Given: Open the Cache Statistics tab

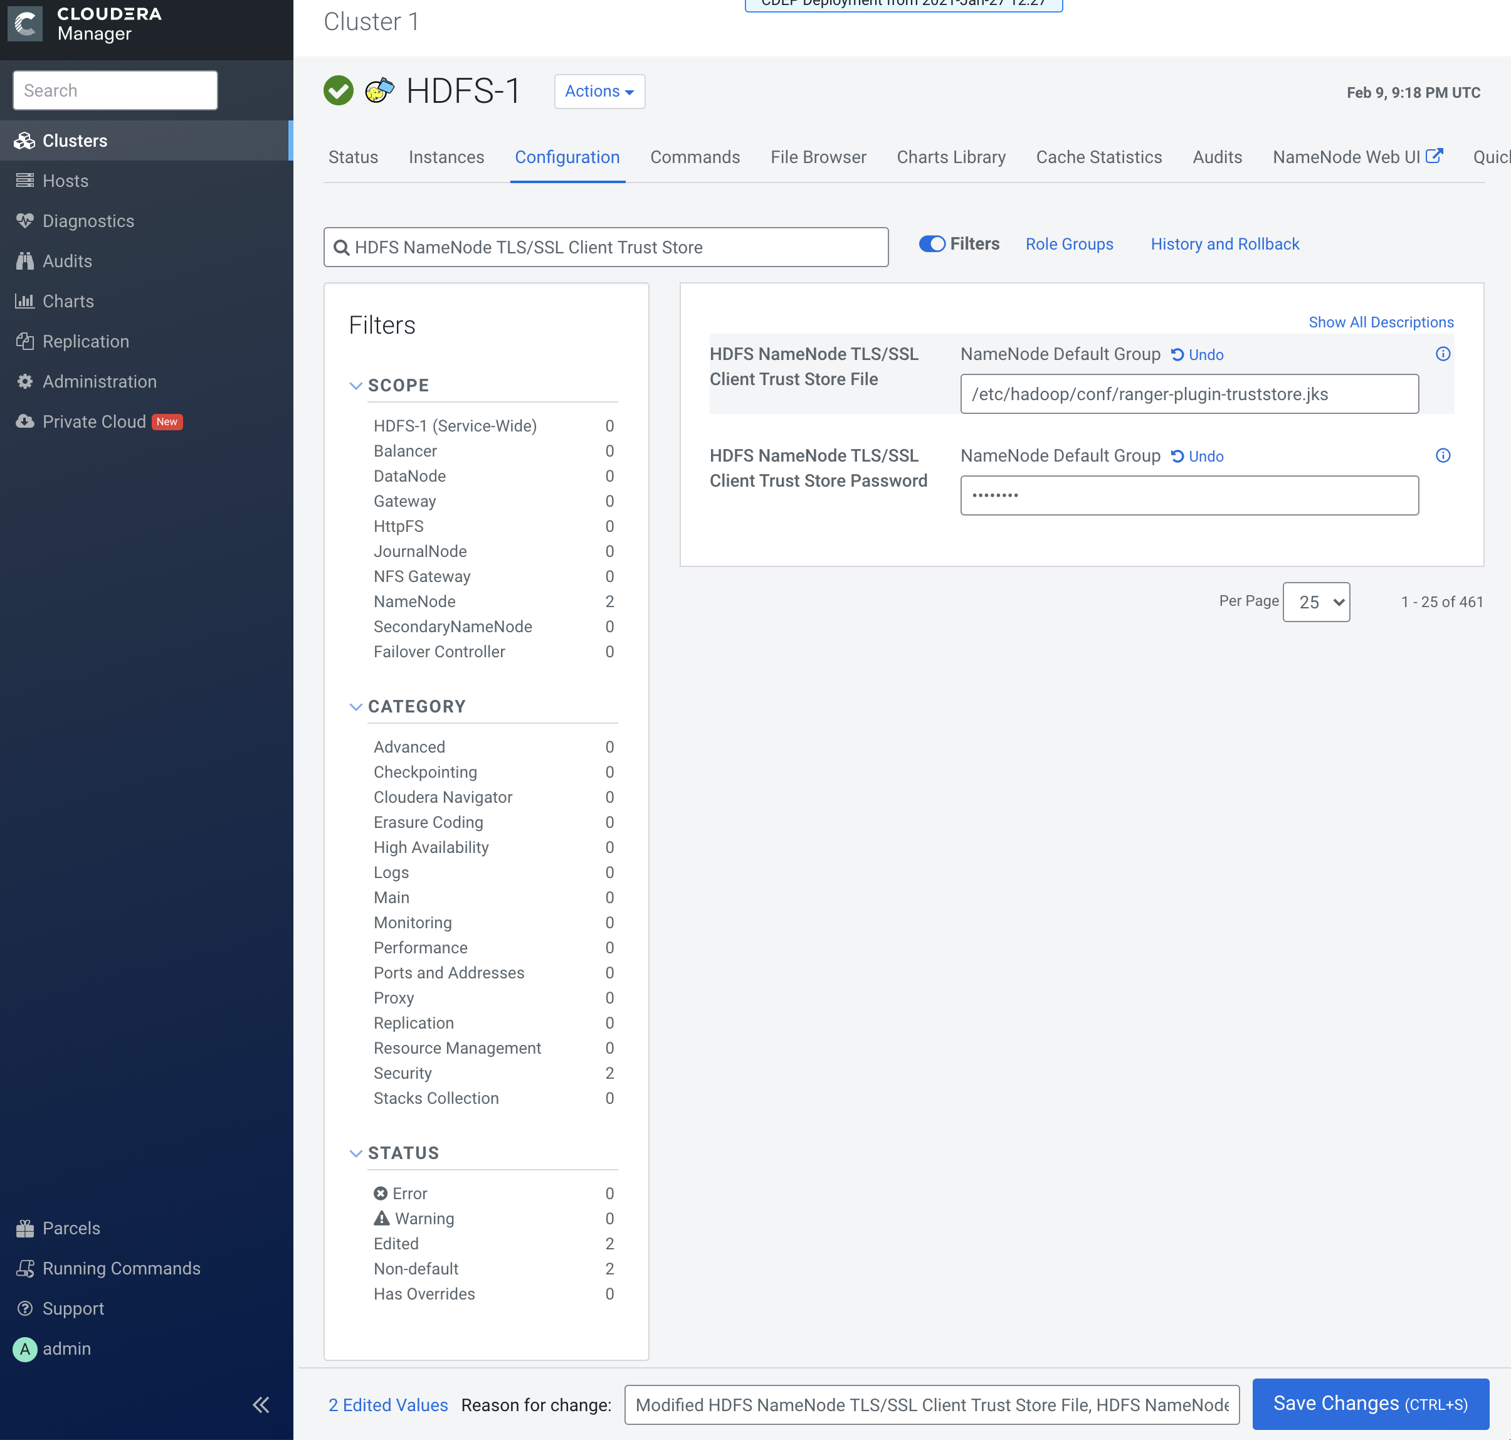Looking at the screenshot, I should 1099,157.
